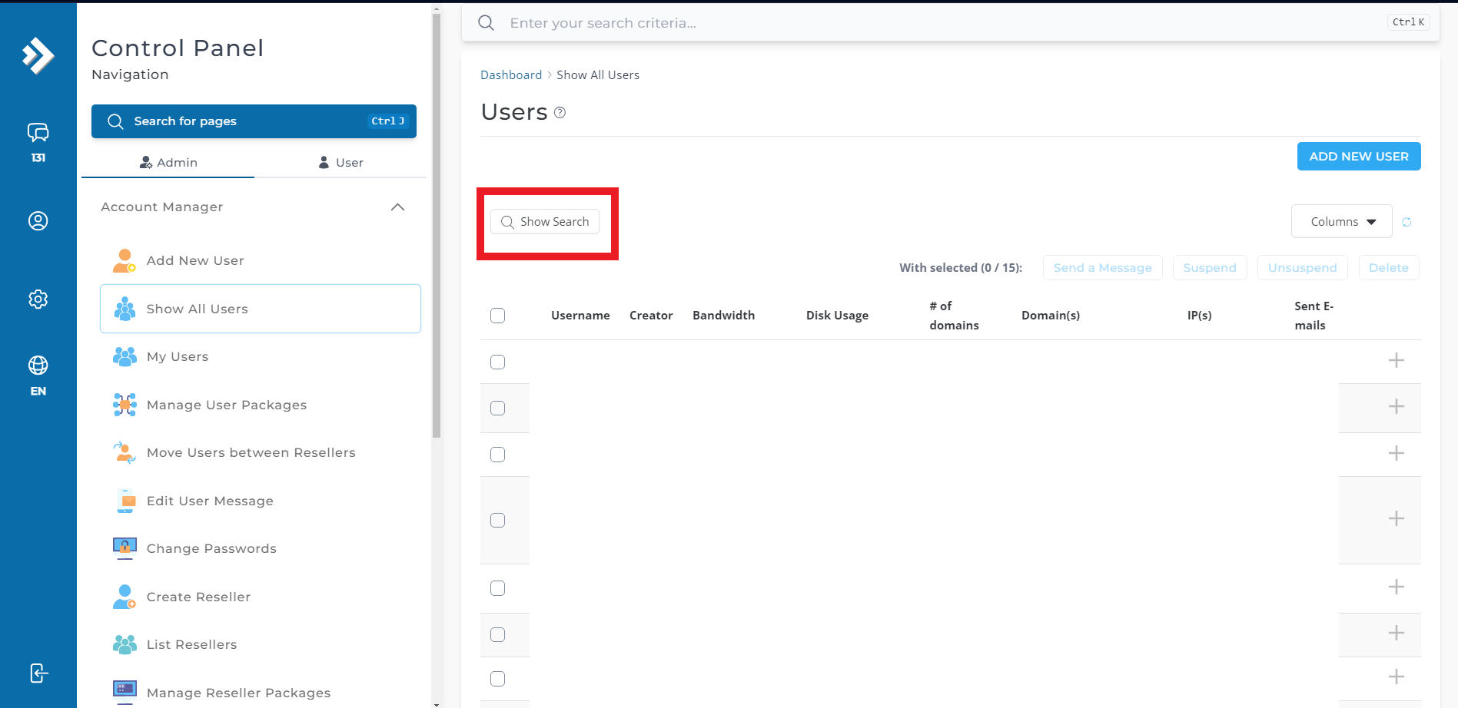Click the Send a Message button
Image resolution: width=1458 pixels, height=708 pixels.
tap(1102, 267)
